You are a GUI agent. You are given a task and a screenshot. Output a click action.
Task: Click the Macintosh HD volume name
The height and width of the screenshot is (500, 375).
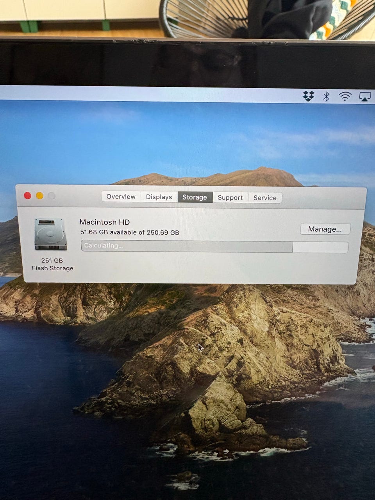pyautogui.click(x=105, y=222)
